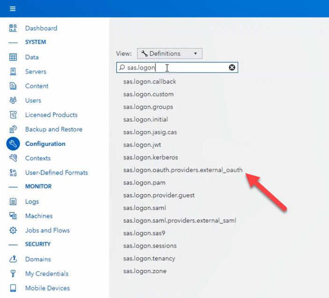
Task: Open Backup and Restore label
Action: (54, 129)
